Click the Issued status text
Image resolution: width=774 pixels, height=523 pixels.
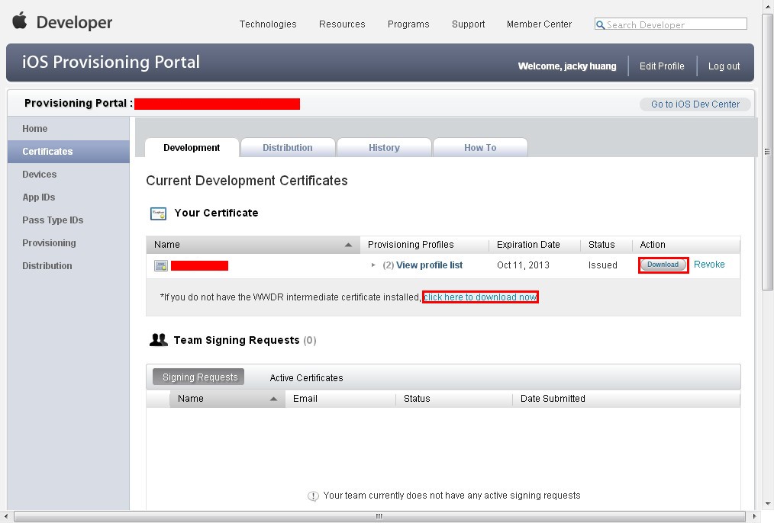603,265
